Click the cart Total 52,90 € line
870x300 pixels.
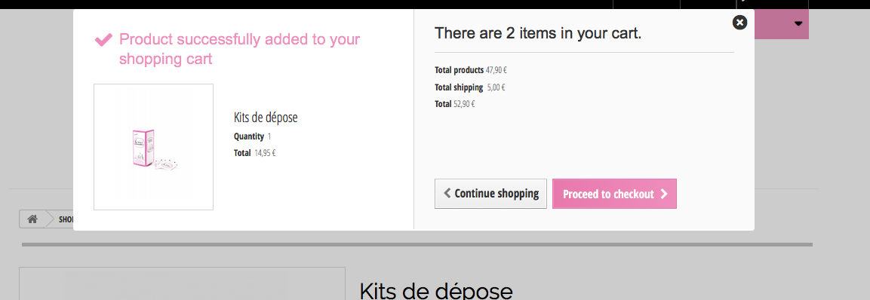455,104
